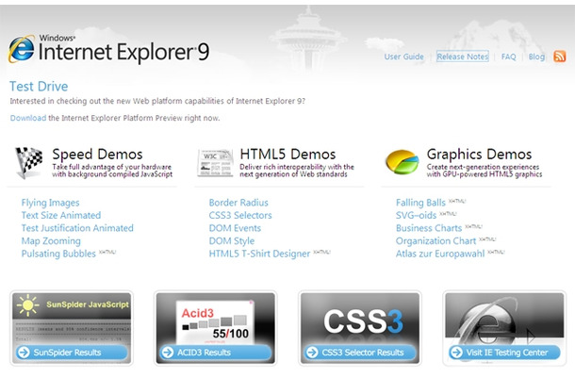Open the orange RSS feed icon
The image size is (575, 377).
click(560, 57)
